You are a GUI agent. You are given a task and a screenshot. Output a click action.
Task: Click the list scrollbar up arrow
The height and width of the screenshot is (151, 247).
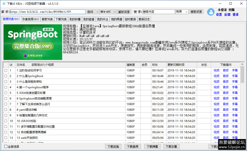click(242, 64)
